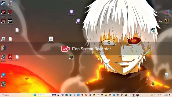Open the notification bell in tray
The height and width of the screenshot is (97, 172).
click(170, 95)
